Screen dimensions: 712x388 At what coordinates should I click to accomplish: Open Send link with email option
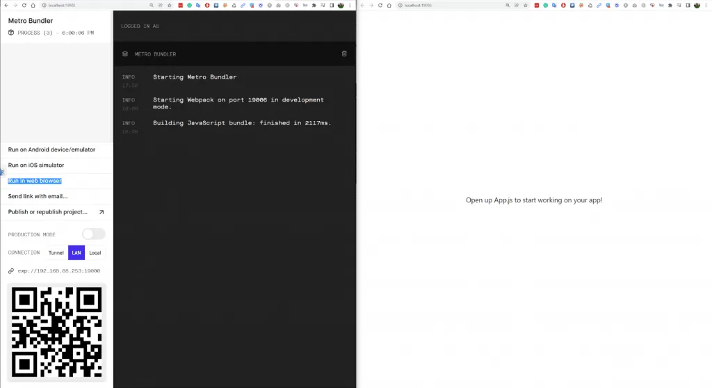(38, 196)
